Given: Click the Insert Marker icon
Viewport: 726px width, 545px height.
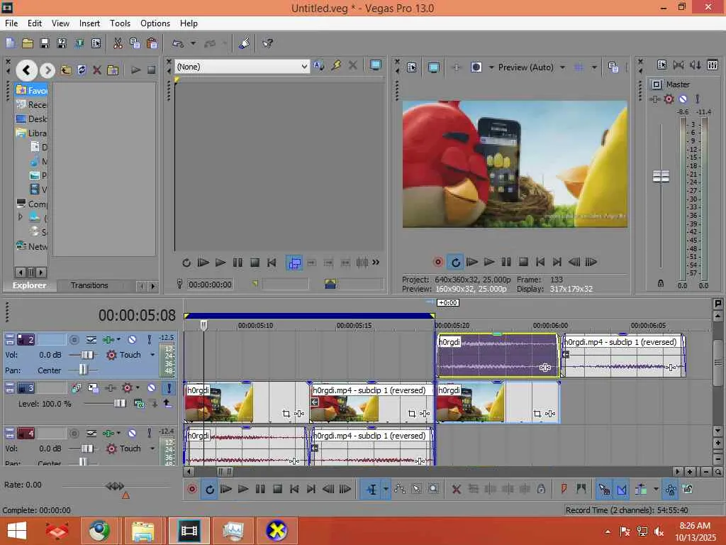Looking at the screenshot, I should tap(564, 489).
